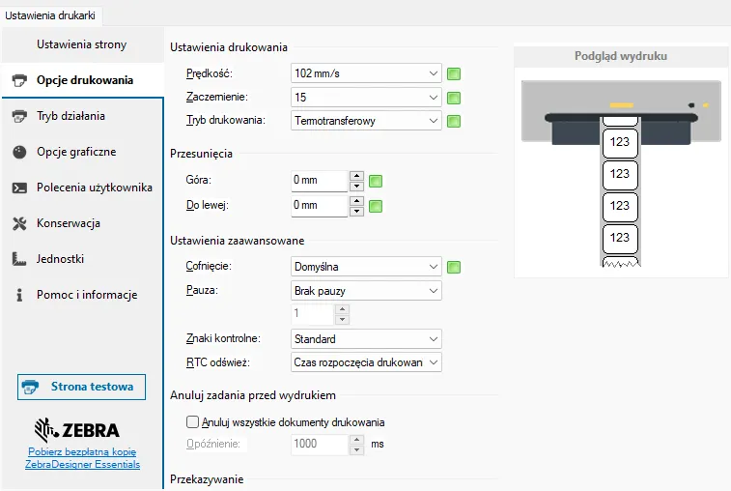The height and width of the screenshot is (491, 731).
Task: Toggle the green box beside Zaciemnienie
Action: [x=454, y=98]
